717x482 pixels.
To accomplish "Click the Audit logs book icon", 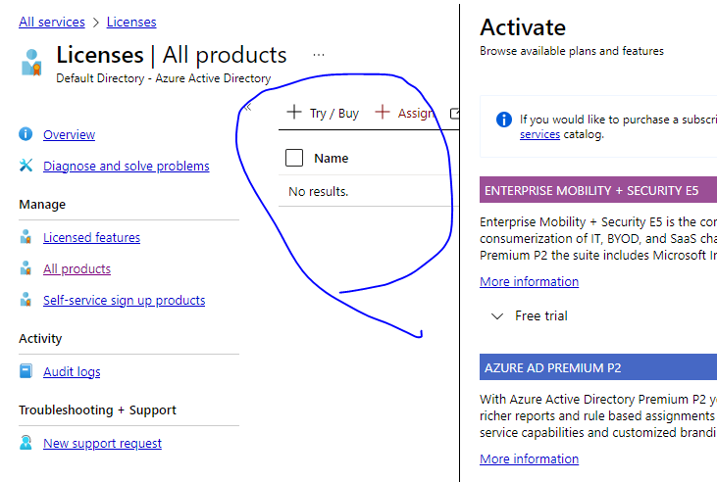I will 26,371.
